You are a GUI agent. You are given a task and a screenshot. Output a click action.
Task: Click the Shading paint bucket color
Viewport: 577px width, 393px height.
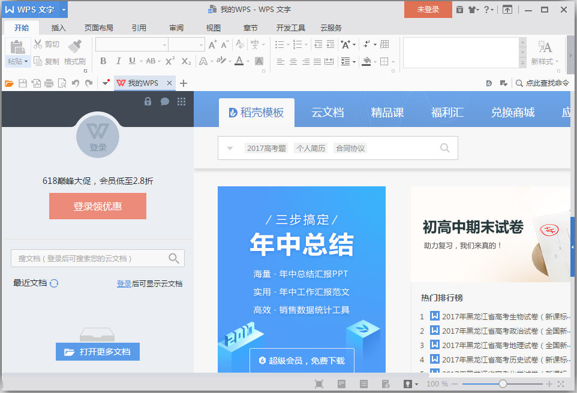tap(366, 61)
